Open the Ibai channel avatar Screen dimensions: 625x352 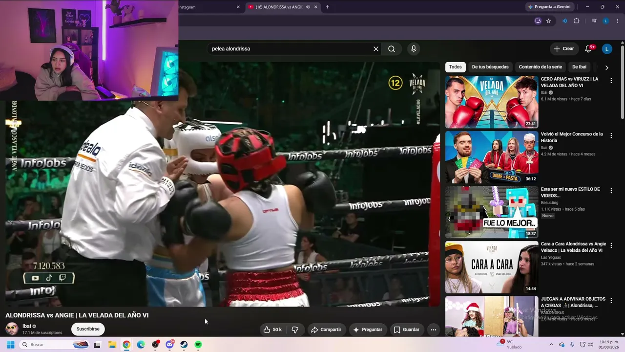[x=12, y=329]
